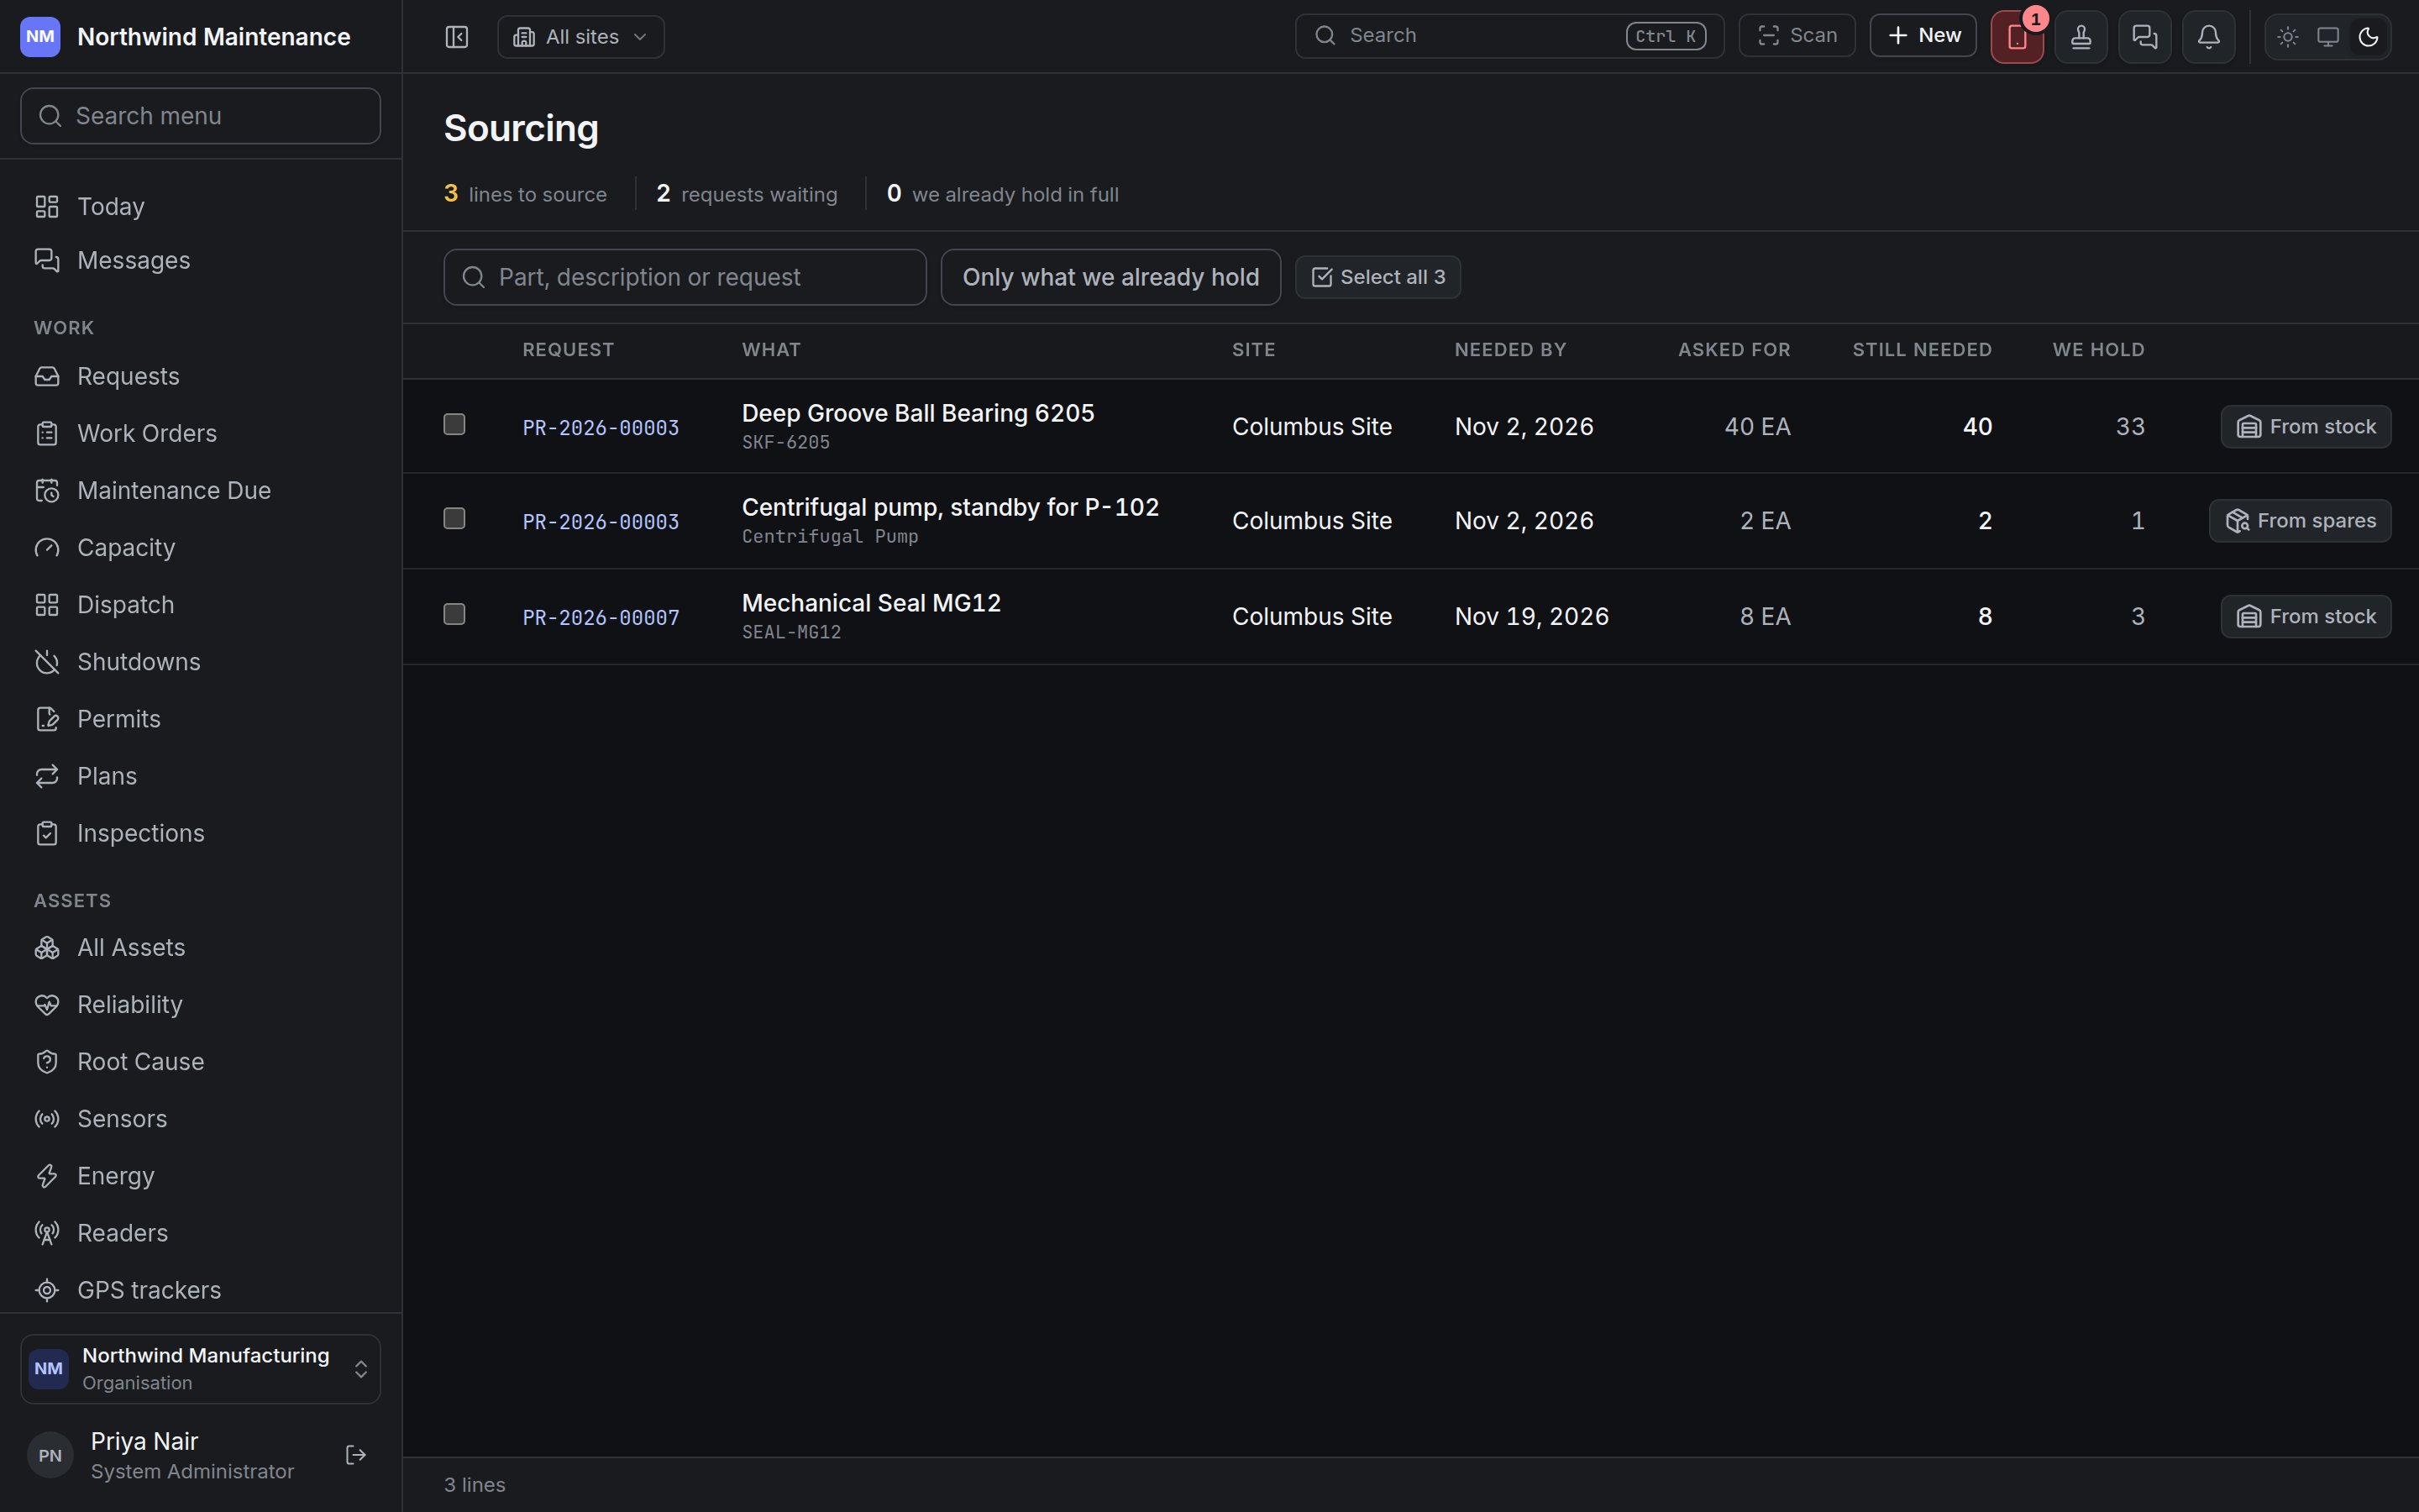Navigate to Shutdowns

(200, 662)
